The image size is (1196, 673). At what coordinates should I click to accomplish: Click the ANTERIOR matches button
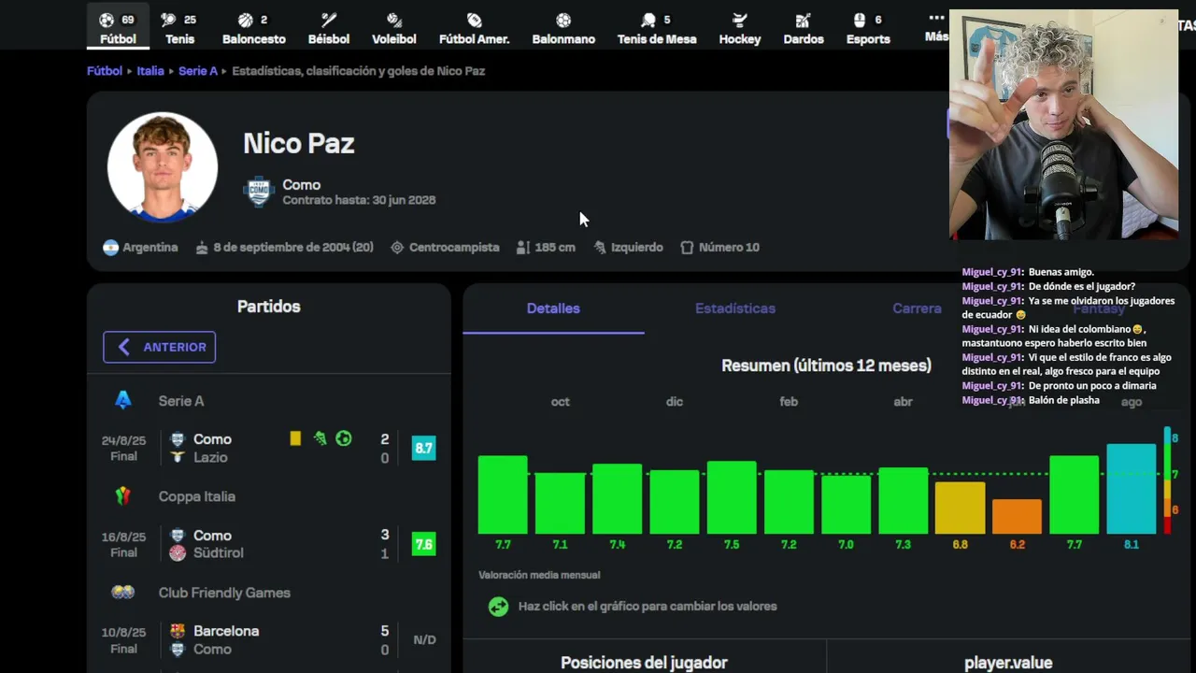160,347
